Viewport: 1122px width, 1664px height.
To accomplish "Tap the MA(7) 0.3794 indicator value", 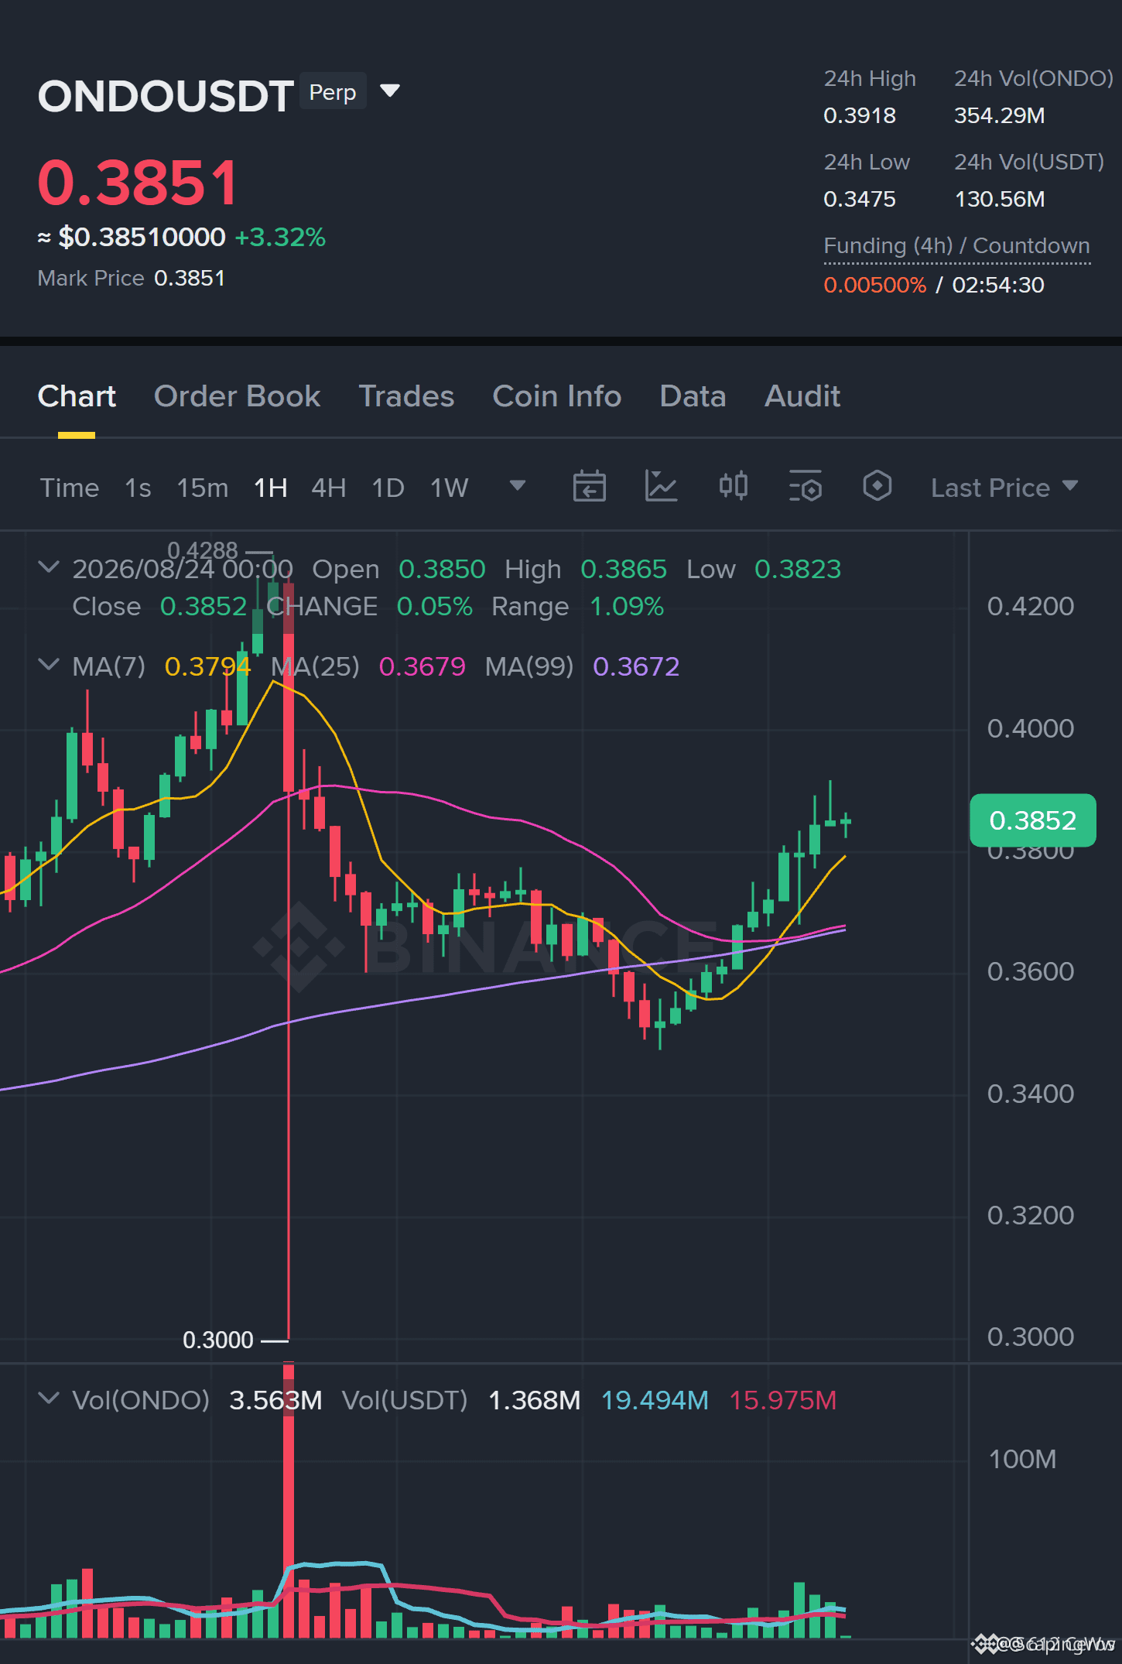I will pos(207,666).
